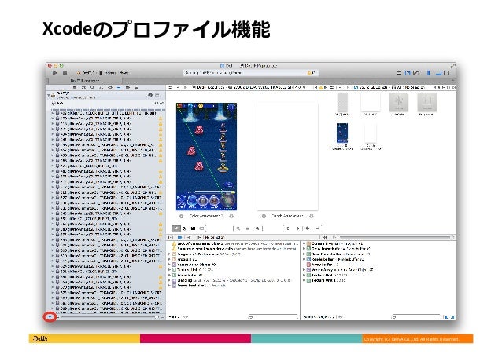This screenshot has height=354, width=502.
Task: Click the filter icon at navigator bottom-left
Action: (50, 316)
